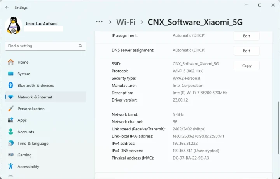Click the Gaming controller icon
The width and height of the screenshot is (280, 179).
[x=11, y=155]
